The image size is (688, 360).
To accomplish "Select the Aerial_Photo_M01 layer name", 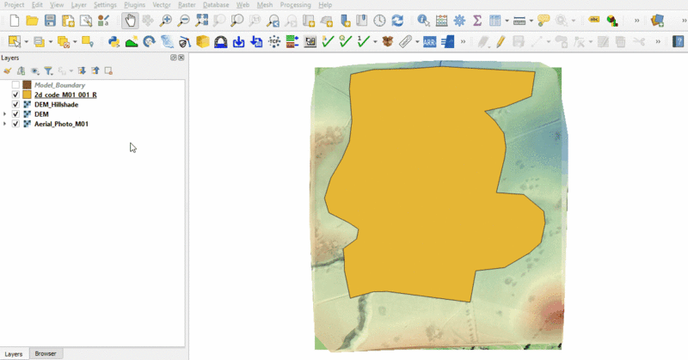I will tap(61, 125).
